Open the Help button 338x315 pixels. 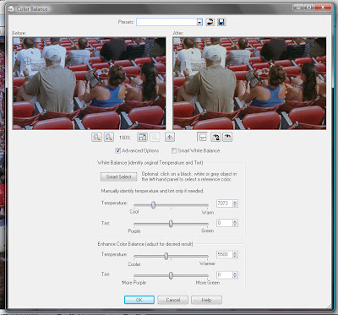coord(206,300)
